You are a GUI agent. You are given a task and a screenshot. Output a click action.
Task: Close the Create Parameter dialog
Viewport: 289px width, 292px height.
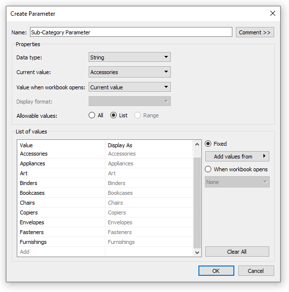click(x=273, y=13)
